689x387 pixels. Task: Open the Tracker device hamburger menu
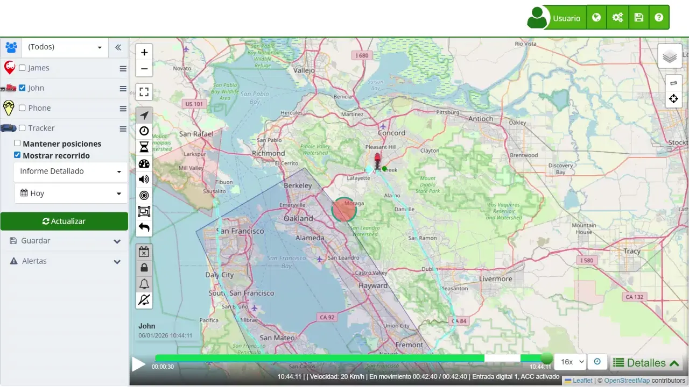coord(123,129)
